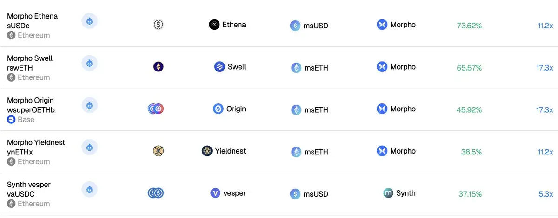Click the msUSD icon in Ethena row

pyautogui.click(x=295, y=26)
